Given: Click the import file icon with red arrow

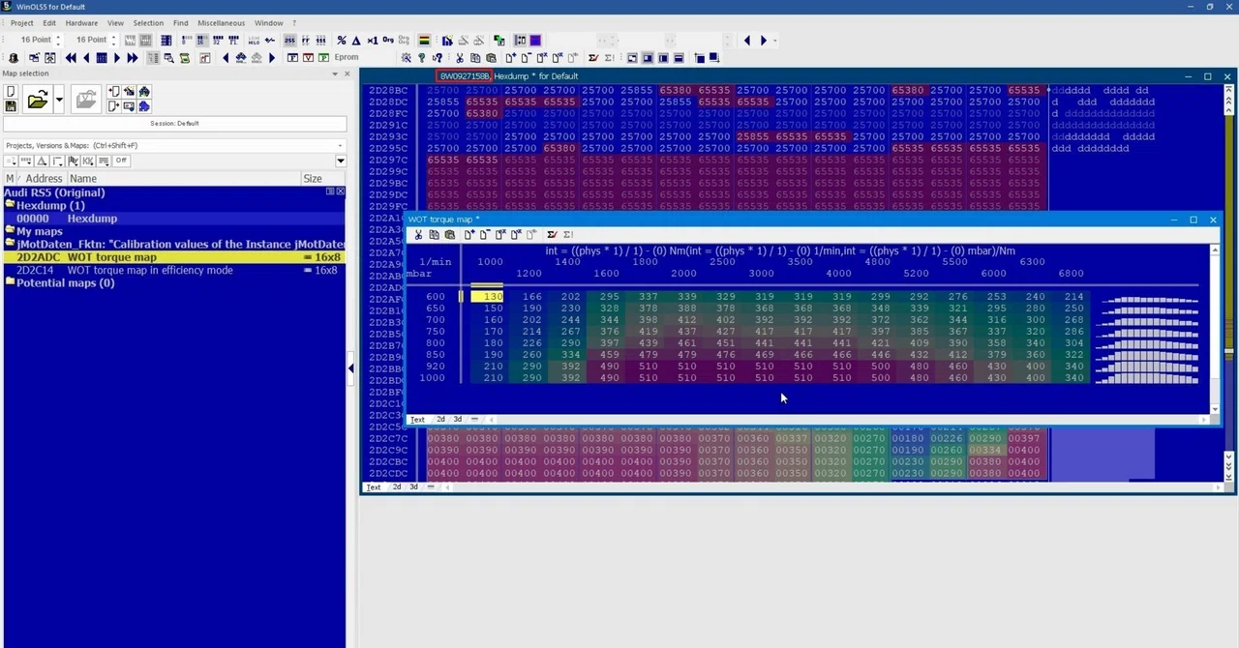Looking at the screenshot, I should (x=114, y=91).
